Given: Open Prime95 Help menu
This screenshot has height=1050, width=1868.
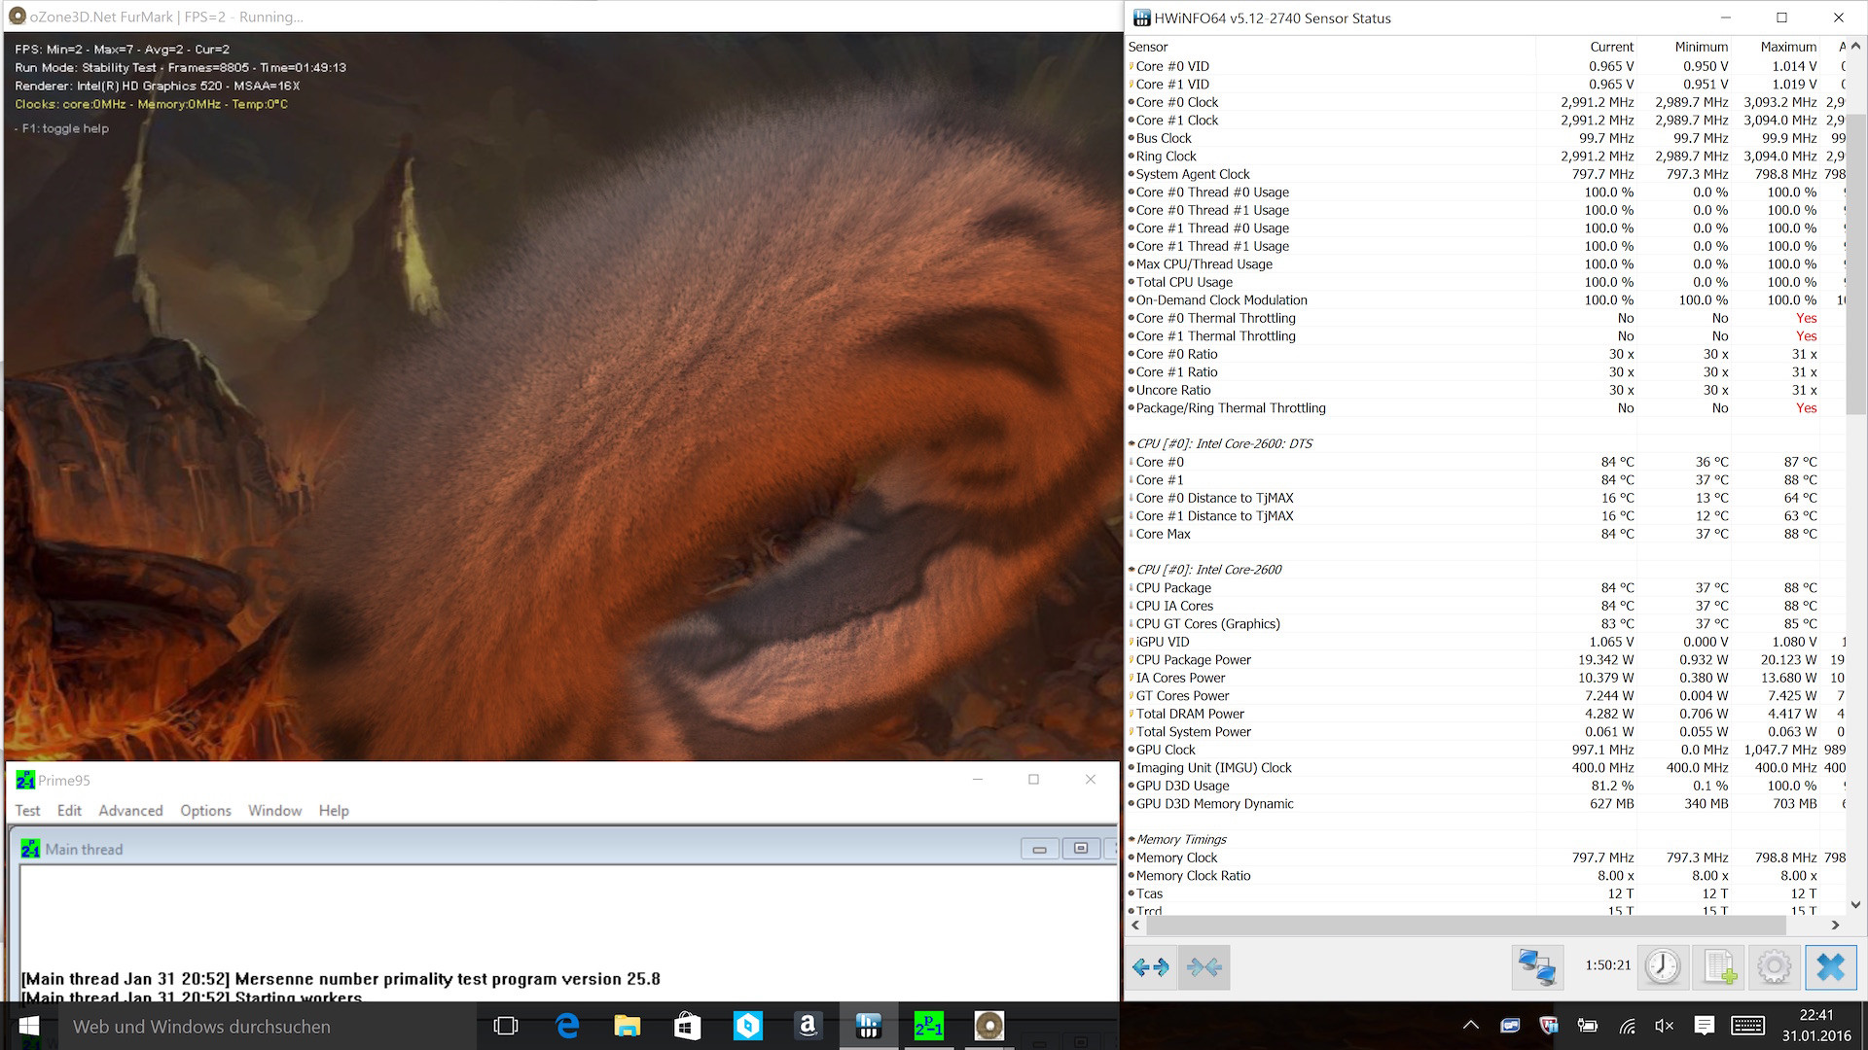Looking at the screenshot, I should [x=334, y=811].
